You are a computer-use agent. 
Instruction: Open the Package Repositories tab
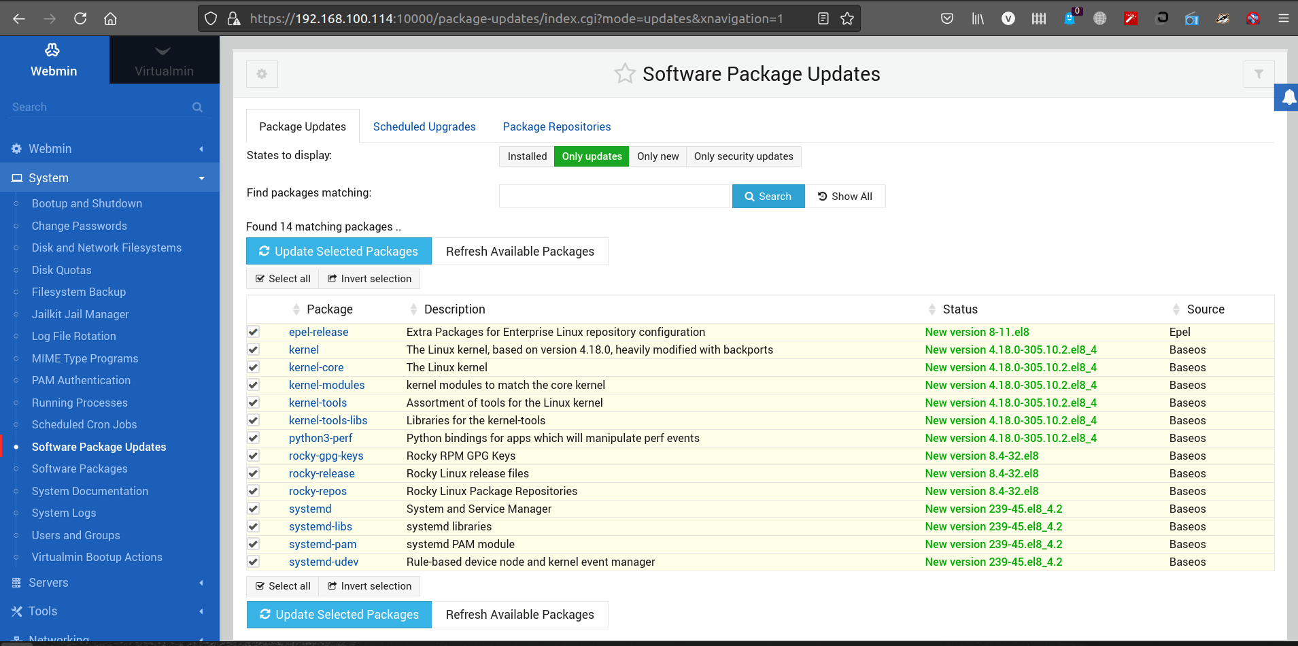click(556, 126)
